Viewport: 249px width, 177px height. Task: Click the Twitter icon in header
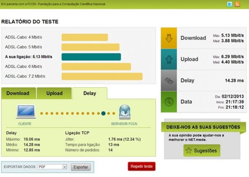click(229, 4)
